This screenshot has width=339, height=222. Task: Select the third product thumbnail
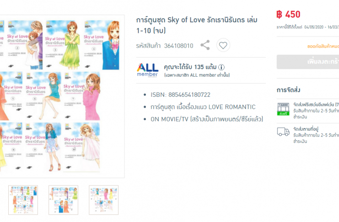(103, 200)
